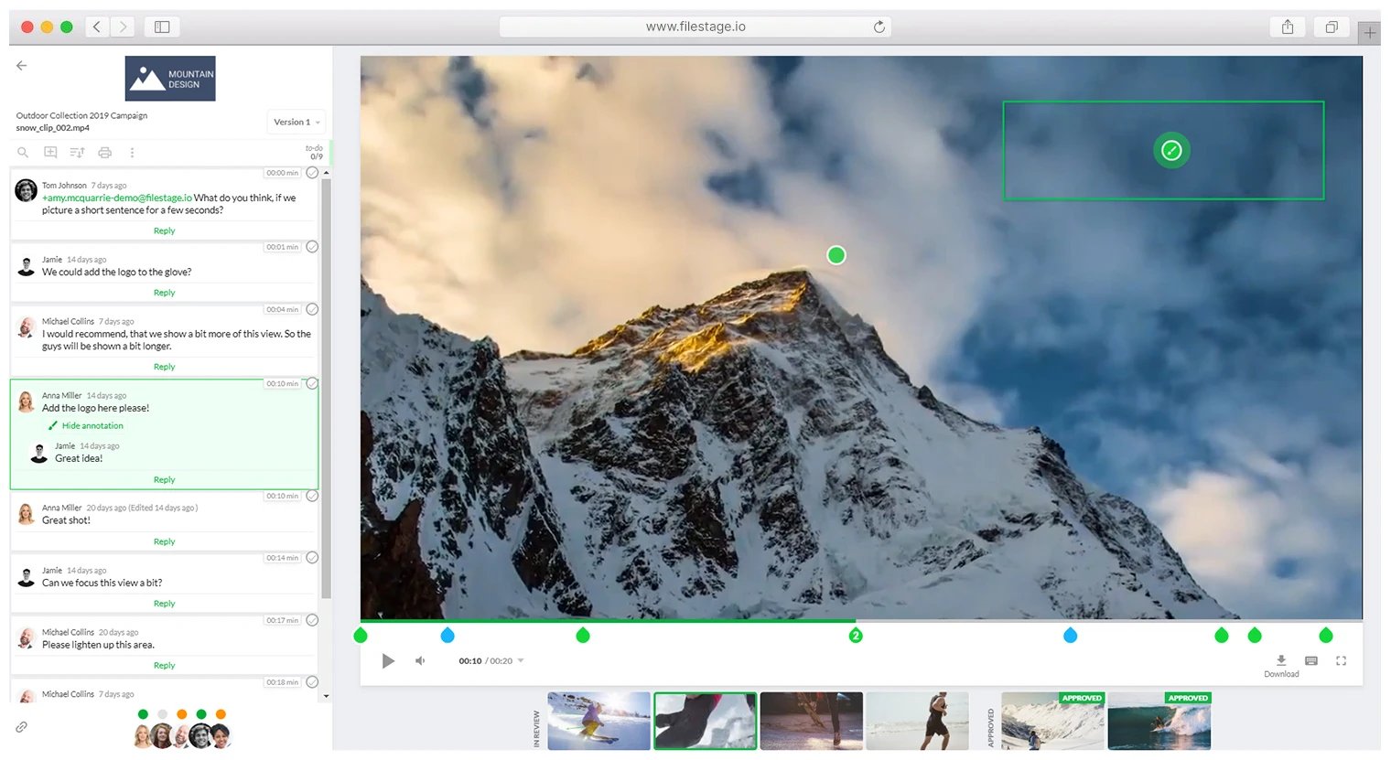
Task: Click Hide annotation link
Action: (x=92, y=426)
